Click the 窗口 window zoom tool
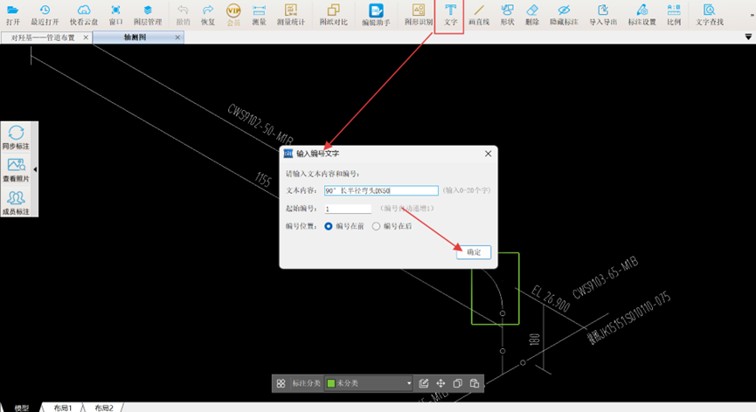756x412 pixels. click(115, 15)
